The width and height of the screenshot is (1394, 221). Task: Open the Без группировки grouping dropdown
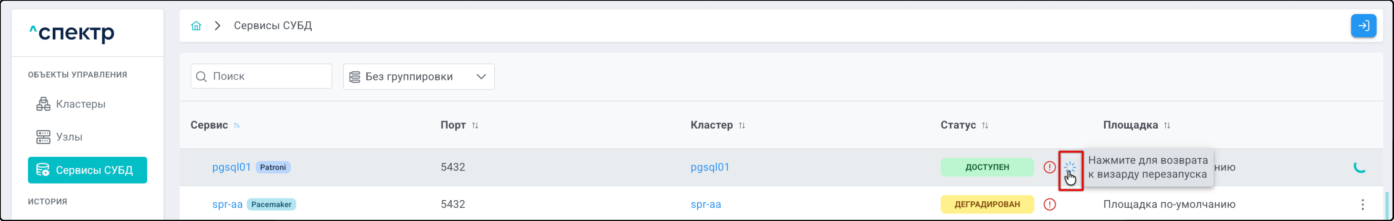(x=418, y=77)
